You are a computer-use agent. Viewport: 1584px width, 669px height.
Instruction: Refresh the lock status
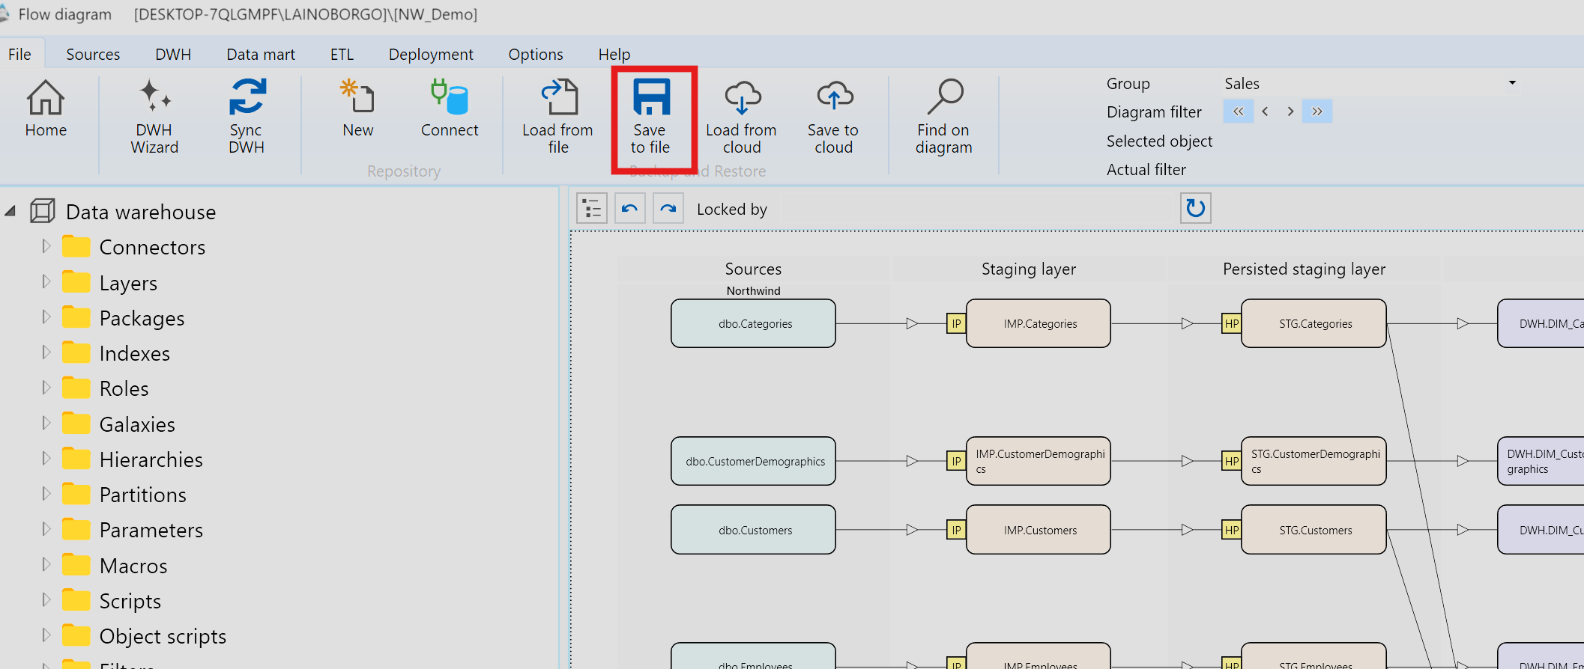click(x=1196, y=208)
